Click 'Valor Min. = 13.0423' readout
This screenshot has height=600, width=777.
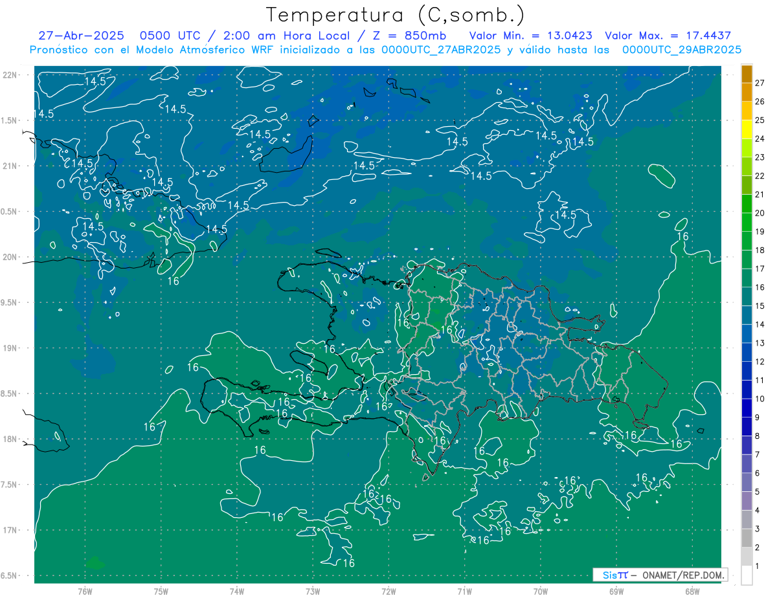coord(532,36)
